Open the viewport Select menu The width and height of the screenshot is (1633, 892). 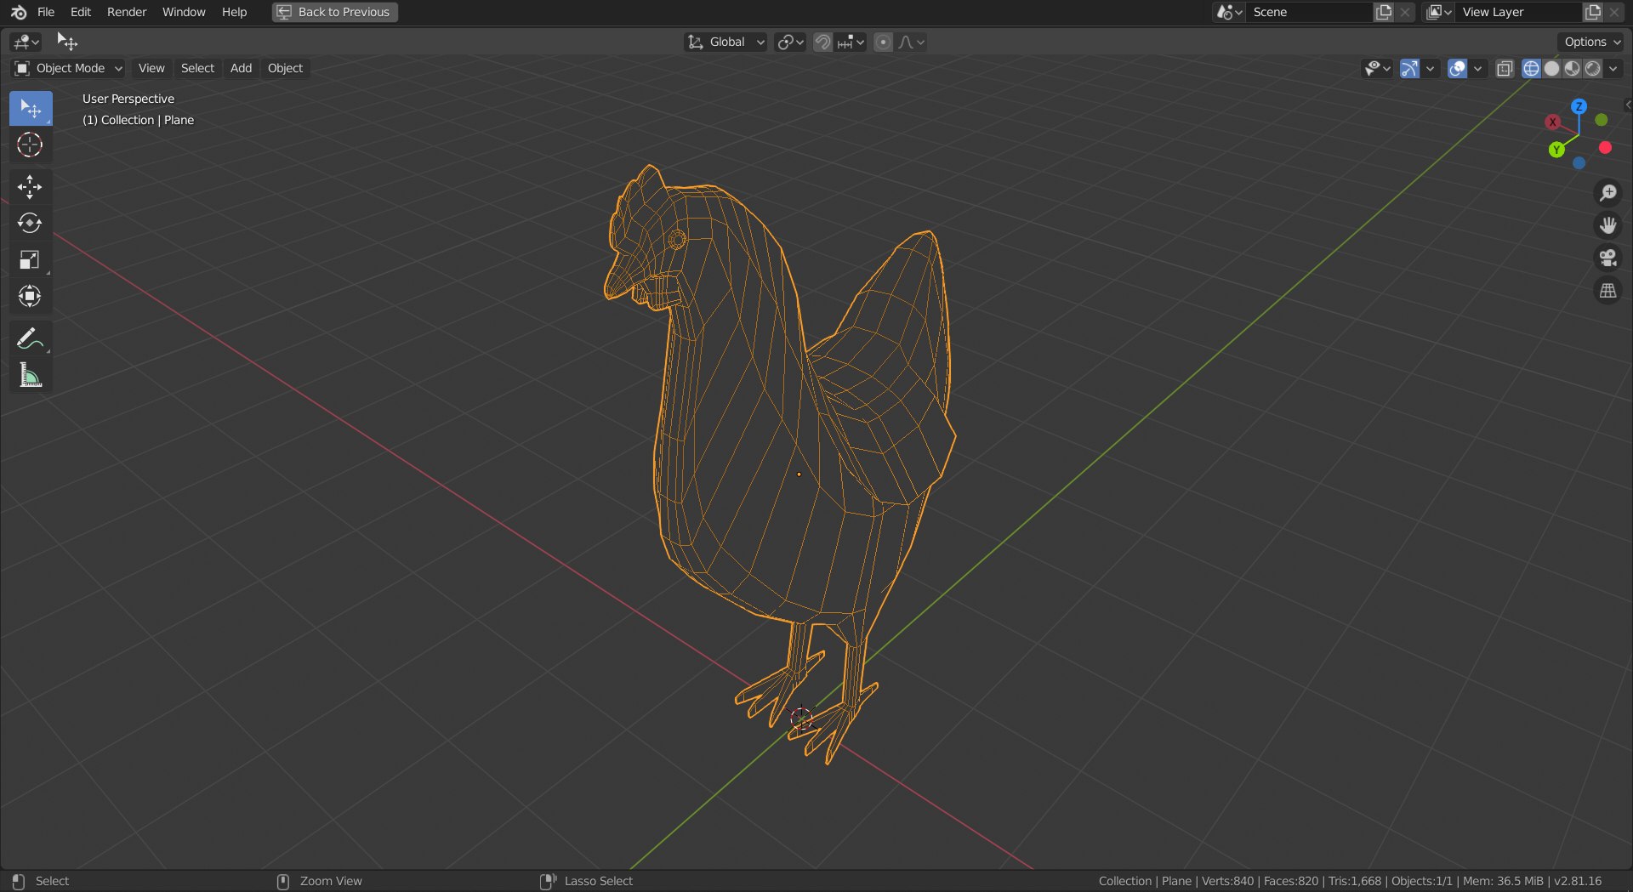(x=197, y=68)
